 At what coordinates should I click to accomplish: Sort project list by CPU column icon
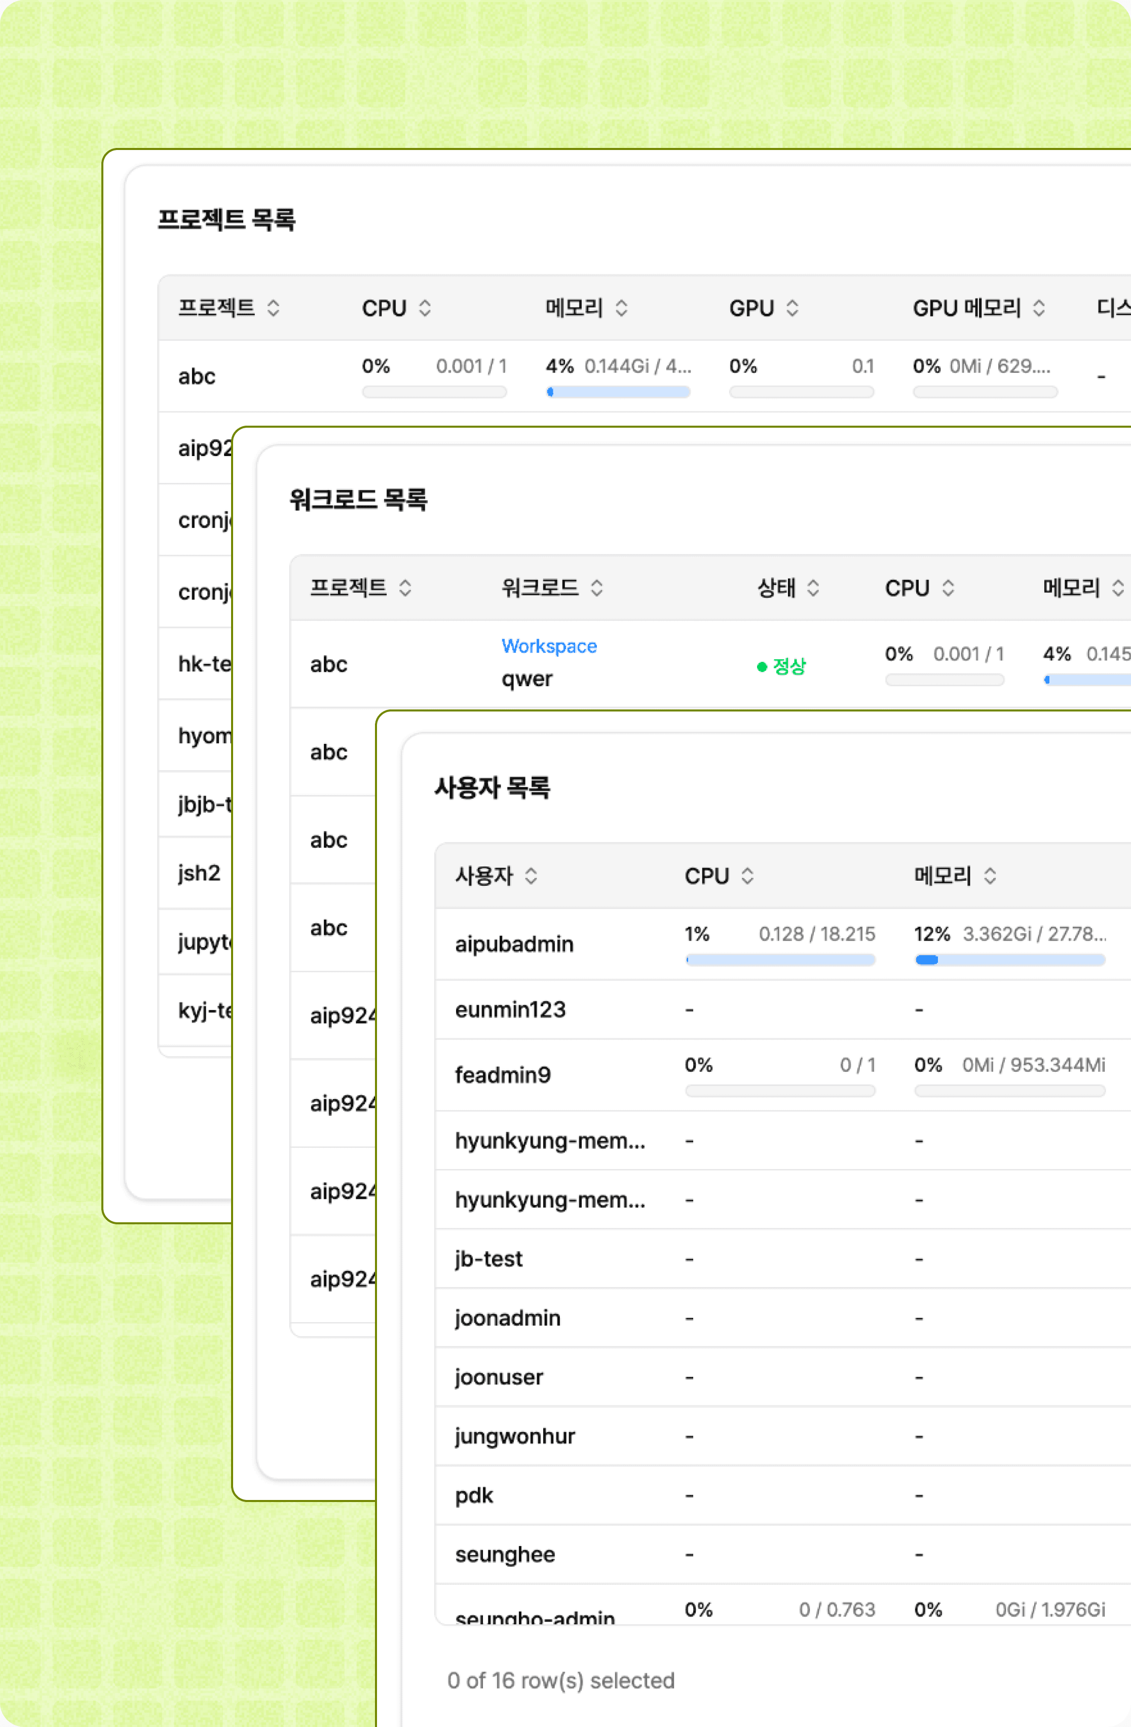coord(425,308)
